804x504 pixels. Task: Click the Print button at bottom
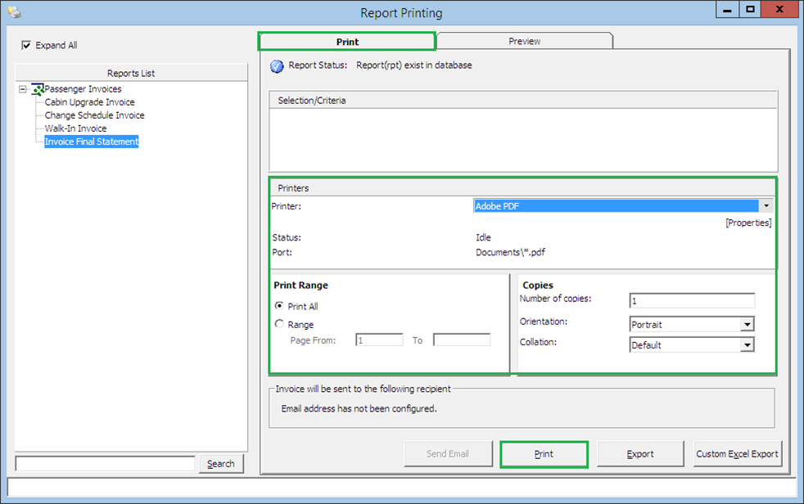[544, 454]
